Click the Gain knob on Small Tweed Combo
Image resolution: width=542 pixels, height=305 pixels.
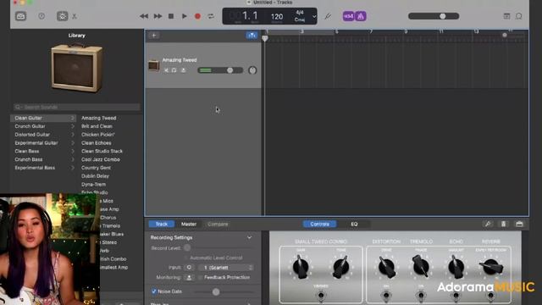click(300, 267)
